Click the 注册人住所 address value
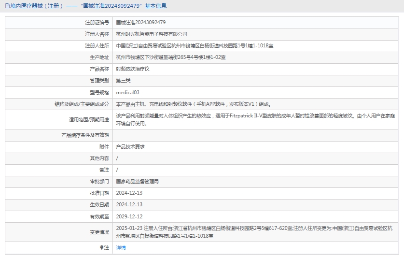404x257 pixels. (x=195, y=45)
